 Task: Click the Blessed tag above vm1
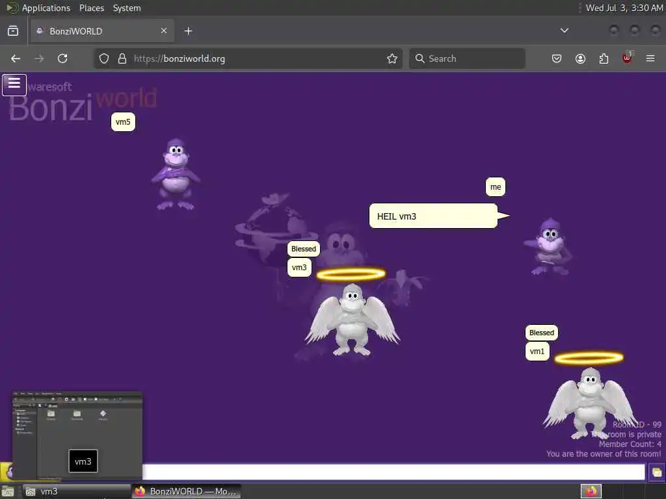point(542,333)
